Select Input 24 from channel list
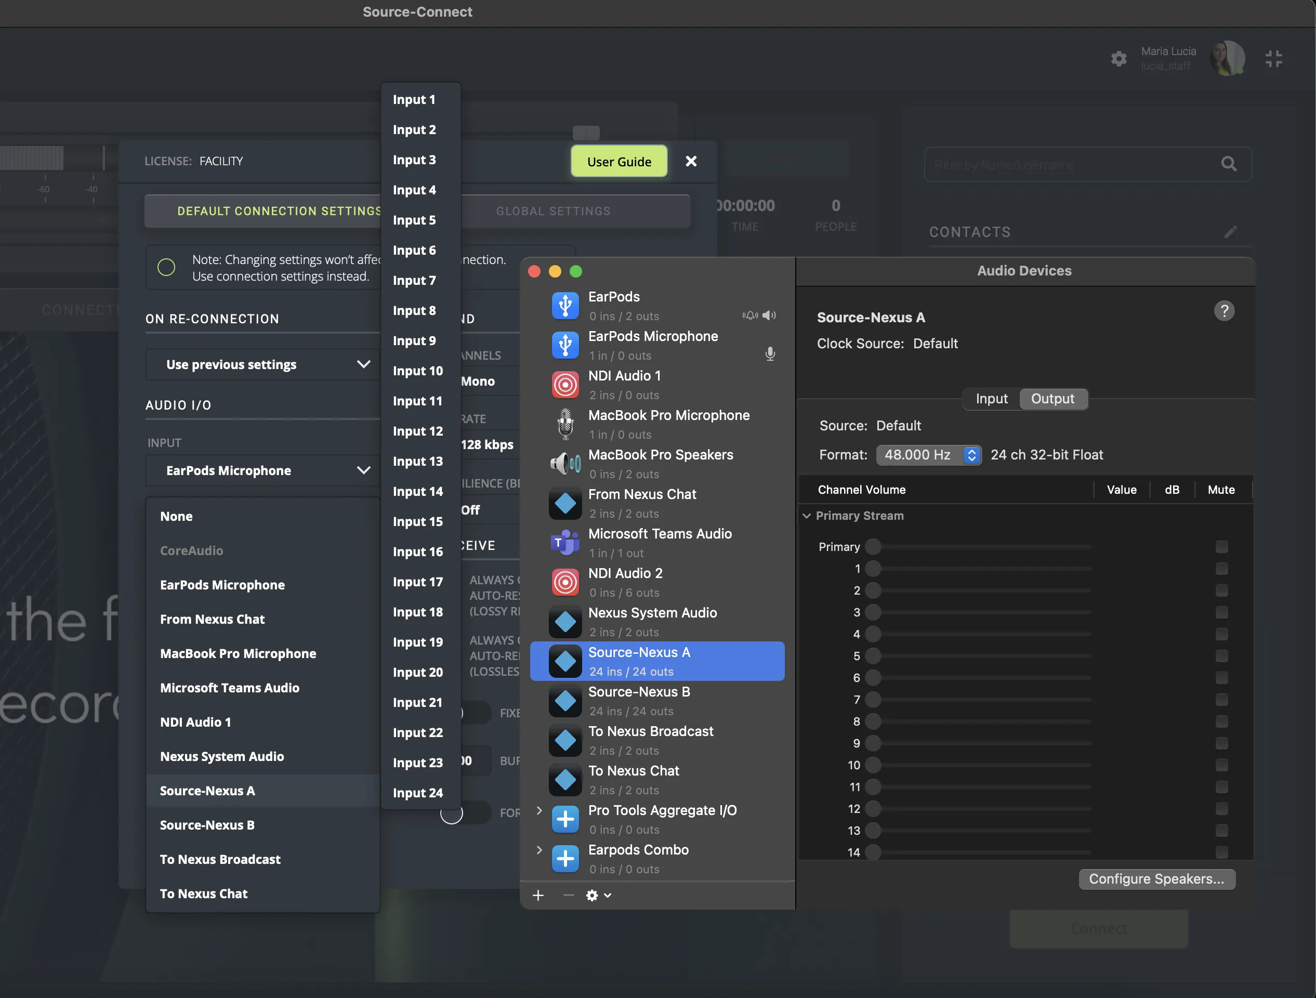This screenshot has height=998, width=1316. [x=420, y=793]
